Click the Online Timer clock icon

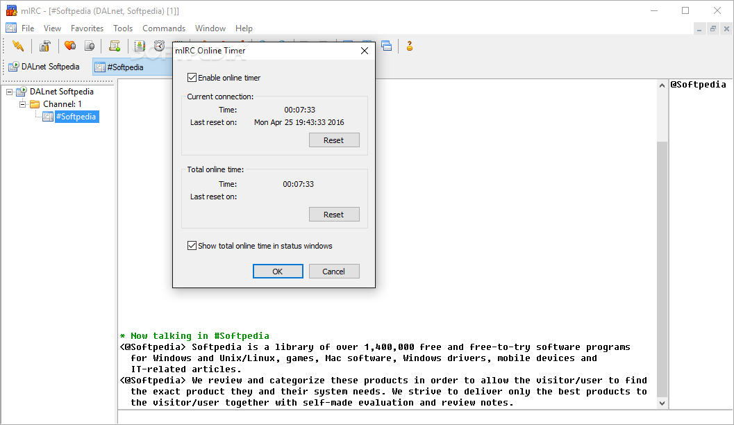[x=159, y=46]
